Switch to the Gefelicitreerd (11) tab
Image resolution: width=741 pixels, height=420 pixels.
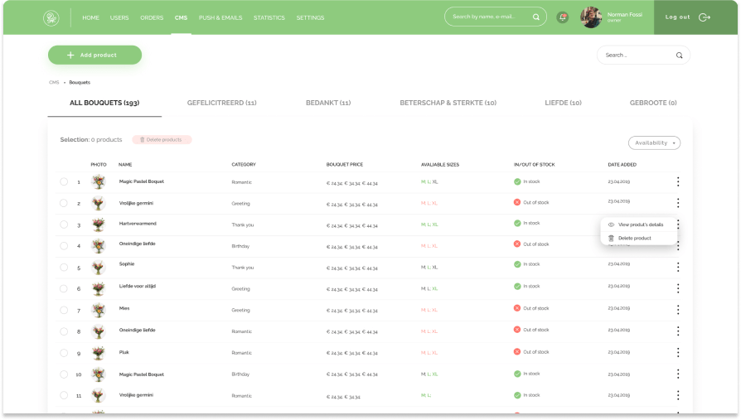click(221, 103)
